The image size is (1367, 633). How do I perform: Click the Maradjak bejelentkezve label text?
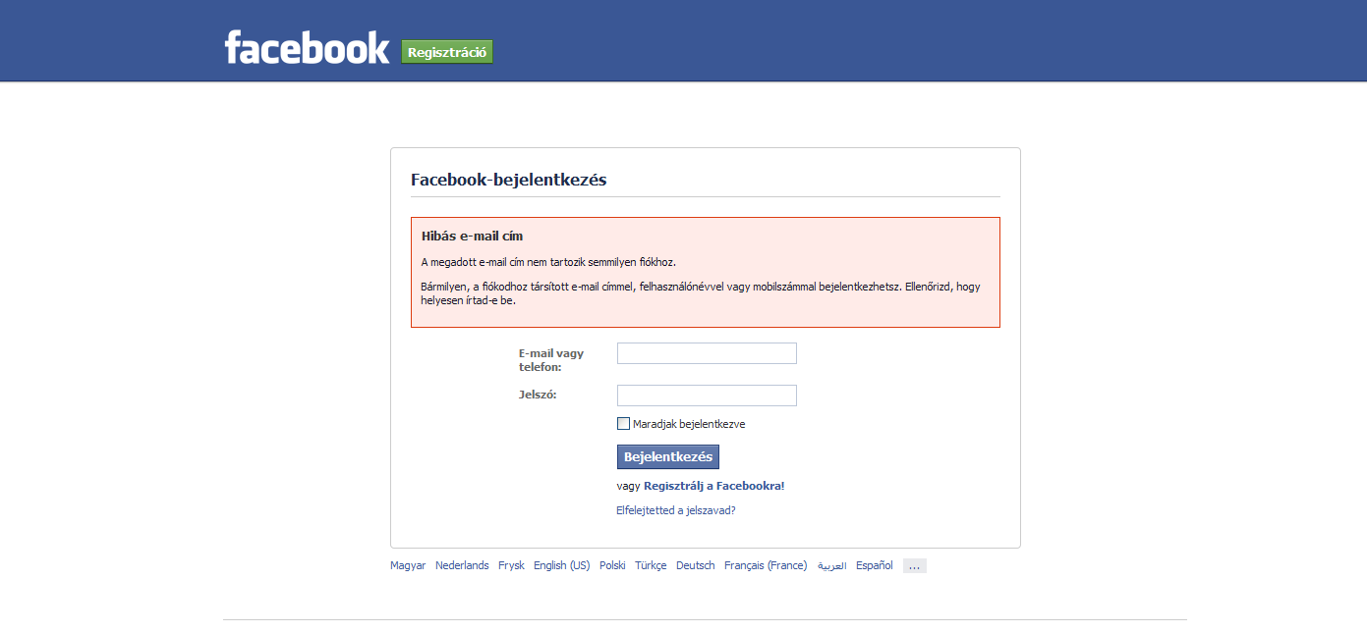pos(689,424)
